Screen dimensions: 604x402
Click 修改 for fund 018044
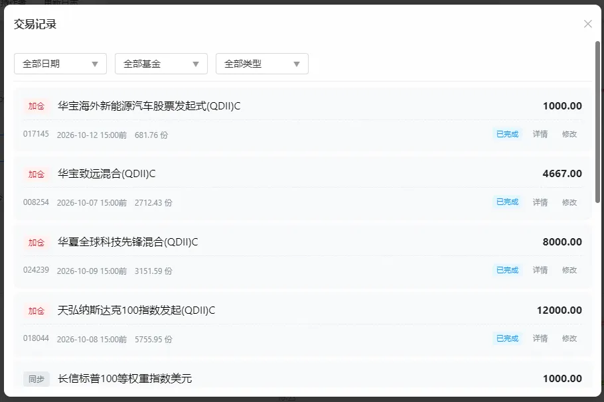[x=569, y=338]
